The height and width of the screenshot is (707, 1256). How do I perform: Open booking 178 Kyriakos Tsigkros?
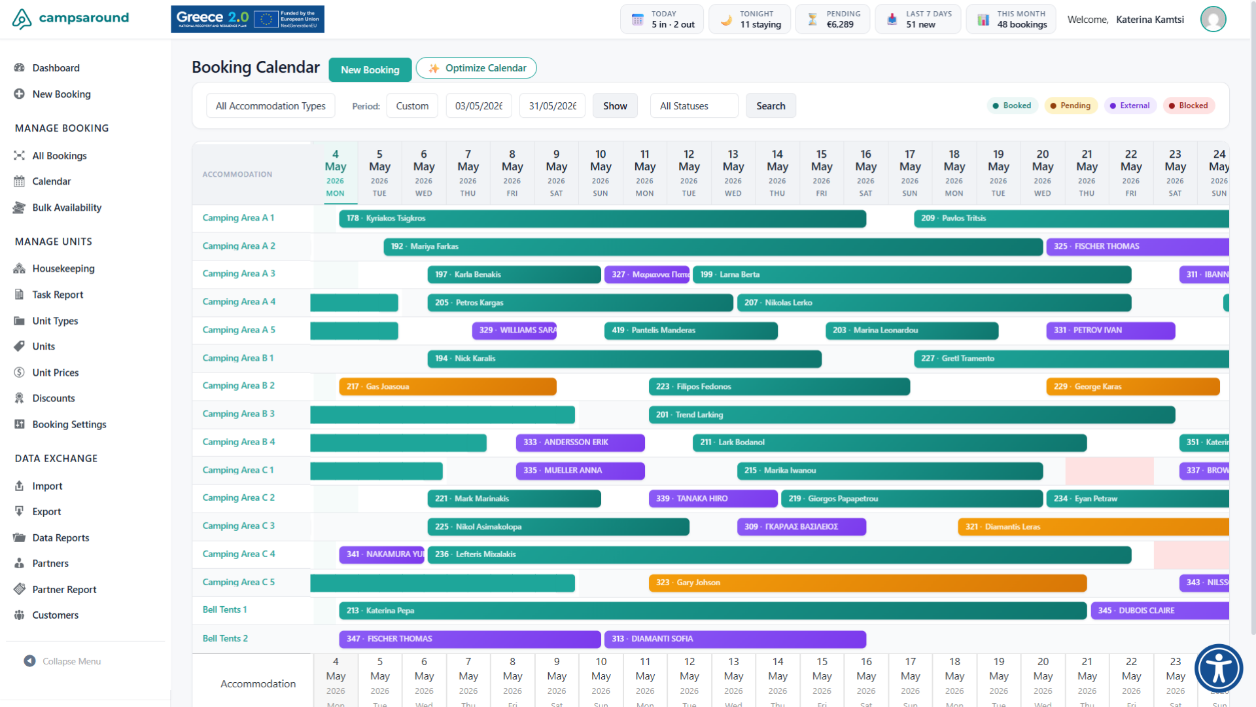pos(602,219)
